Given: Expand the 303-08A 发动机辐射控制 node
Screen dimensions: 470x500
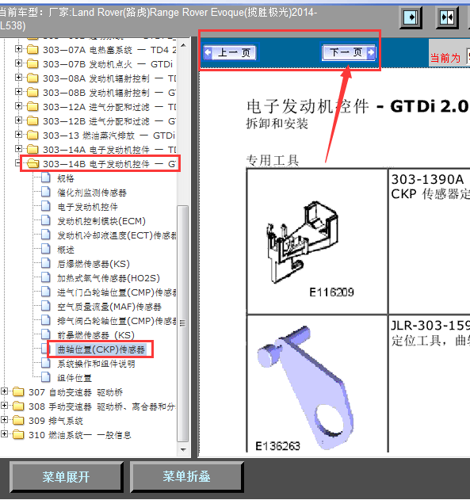Looking at the screenshot, I should click(18, 78).
